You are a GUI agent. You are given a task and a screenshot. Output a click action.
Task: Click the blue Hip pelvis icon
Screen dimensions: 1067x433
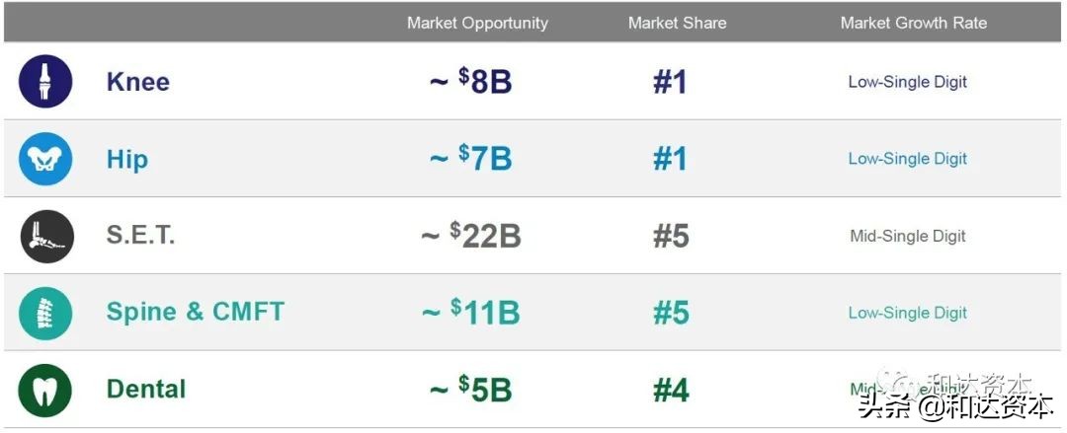(45, 159)
